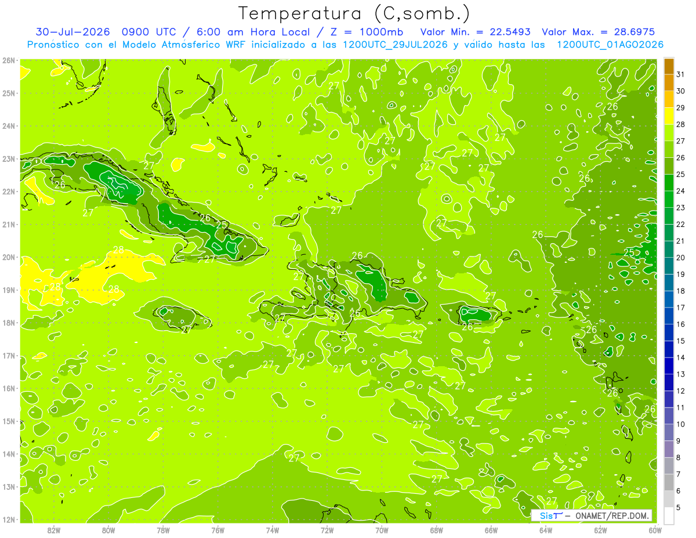
Task: Click the '18N' latitude axis label
Action: (x=8, y=323)
